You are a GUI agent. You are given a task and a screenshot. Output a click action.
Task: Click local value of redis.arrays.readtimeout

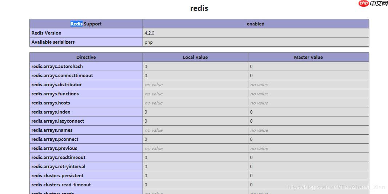(x=146, y=158)
